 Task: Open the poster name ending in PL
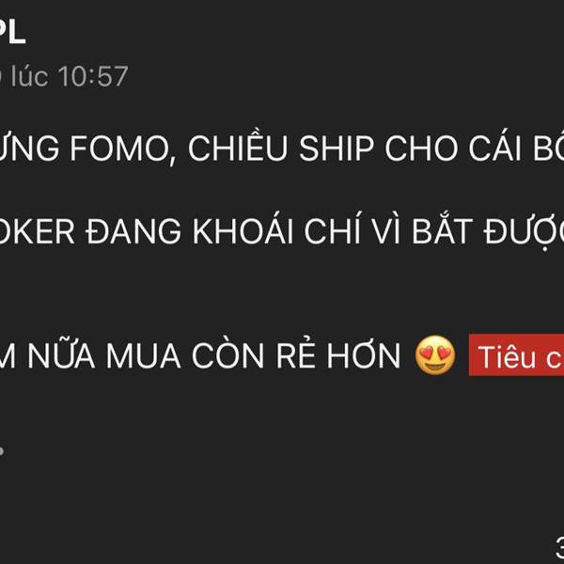pos(12,32)
